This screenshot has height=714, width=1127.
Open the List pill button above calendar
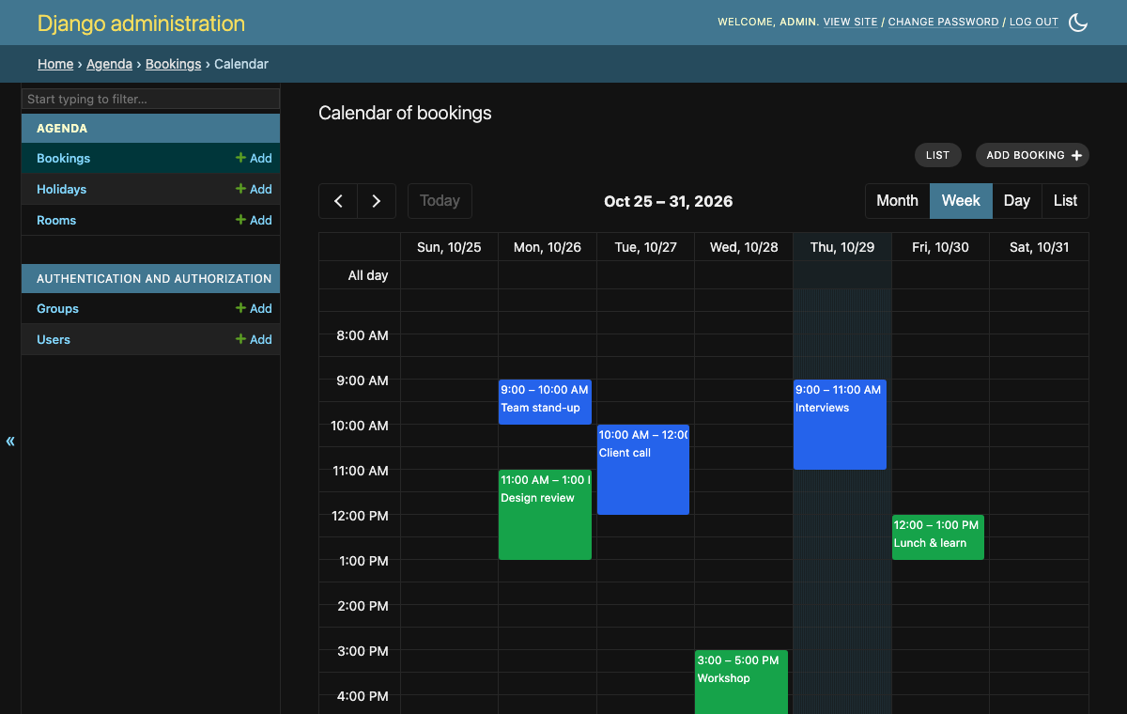(938, 155)
